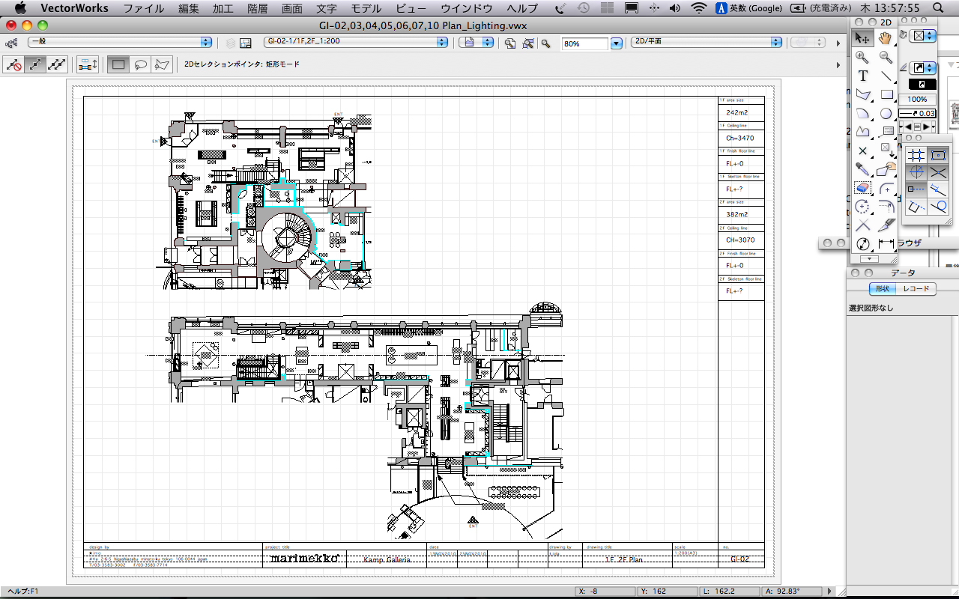Select the Circle drawing tool

886,113
